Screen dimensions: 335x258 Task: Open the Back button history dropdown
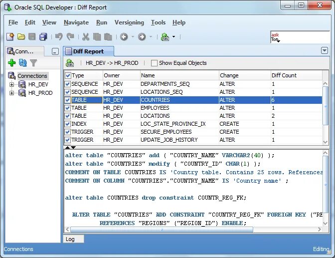pyautogui.click(x=133, y=37)
